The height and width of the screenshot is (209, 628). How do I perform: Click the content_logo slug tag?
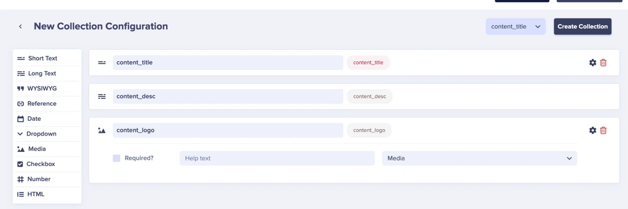[x=369, y=130]
